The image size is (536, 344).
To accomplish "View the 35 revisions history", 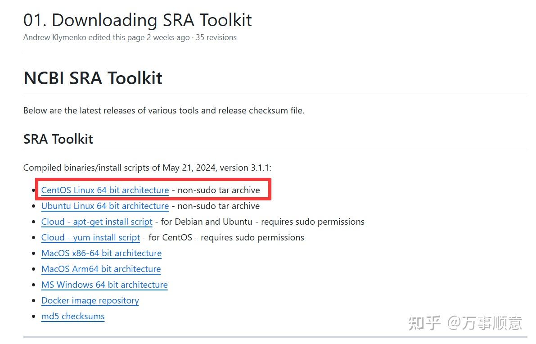I will pos(216,37).
